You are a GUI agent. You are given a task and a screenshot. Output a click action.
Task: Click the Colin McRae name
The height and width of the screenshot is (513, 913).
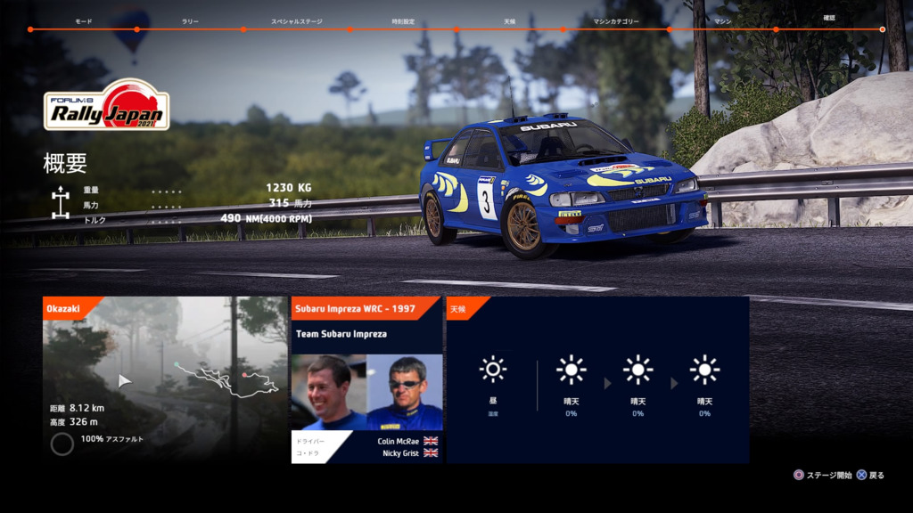click(x=398, y=441)
